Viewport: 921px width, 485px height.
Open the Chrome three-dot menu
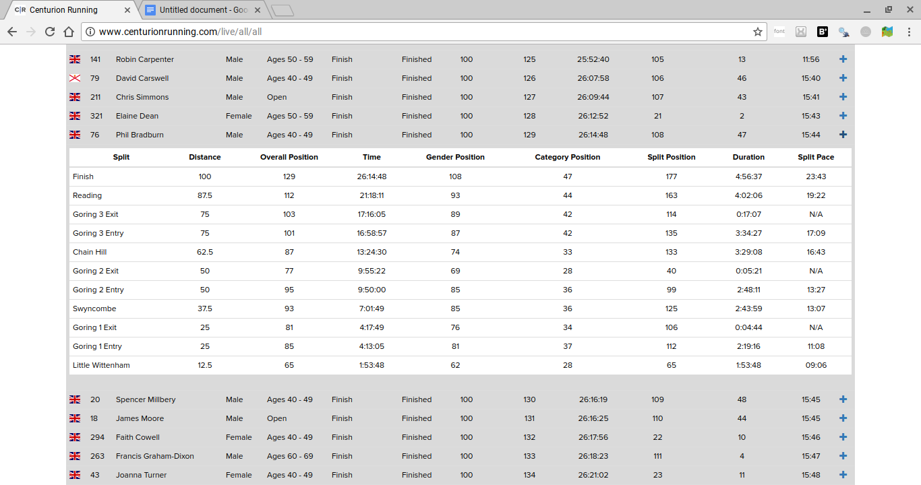point(908,32)
